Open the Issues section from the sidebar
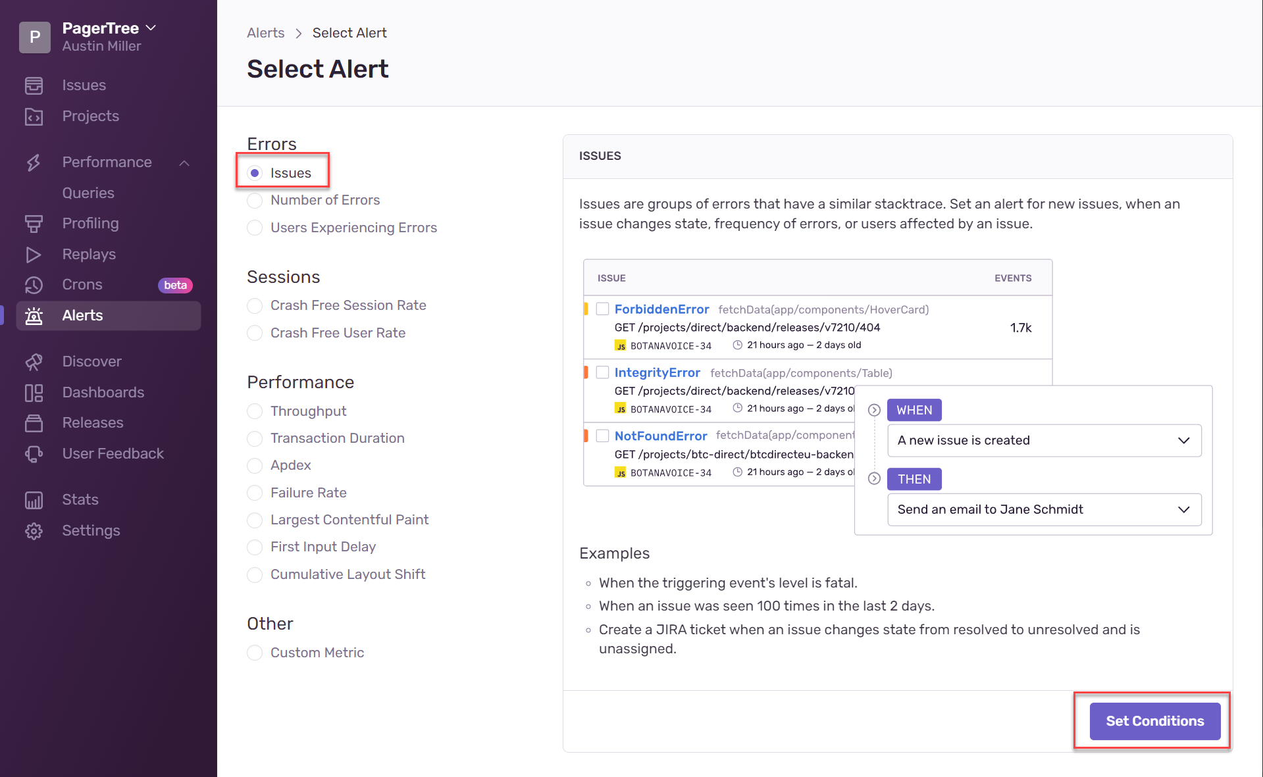 coord(34,85)
